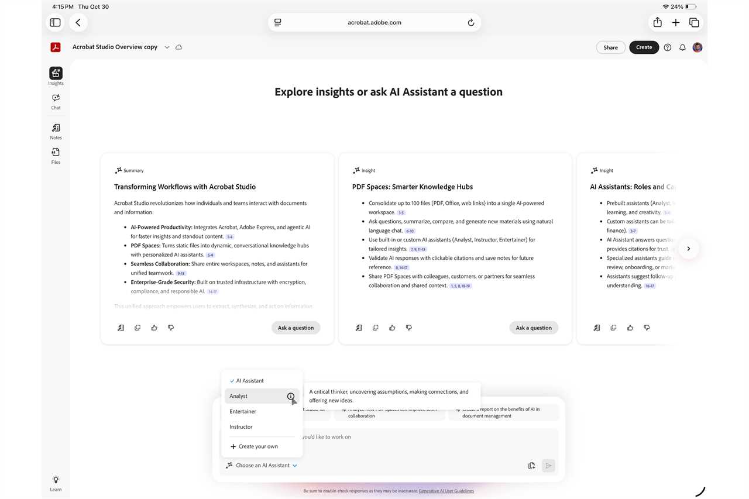Switch to Chat in the left sidebar
Viewport: 749px width, 499px height.
(55, 101)
